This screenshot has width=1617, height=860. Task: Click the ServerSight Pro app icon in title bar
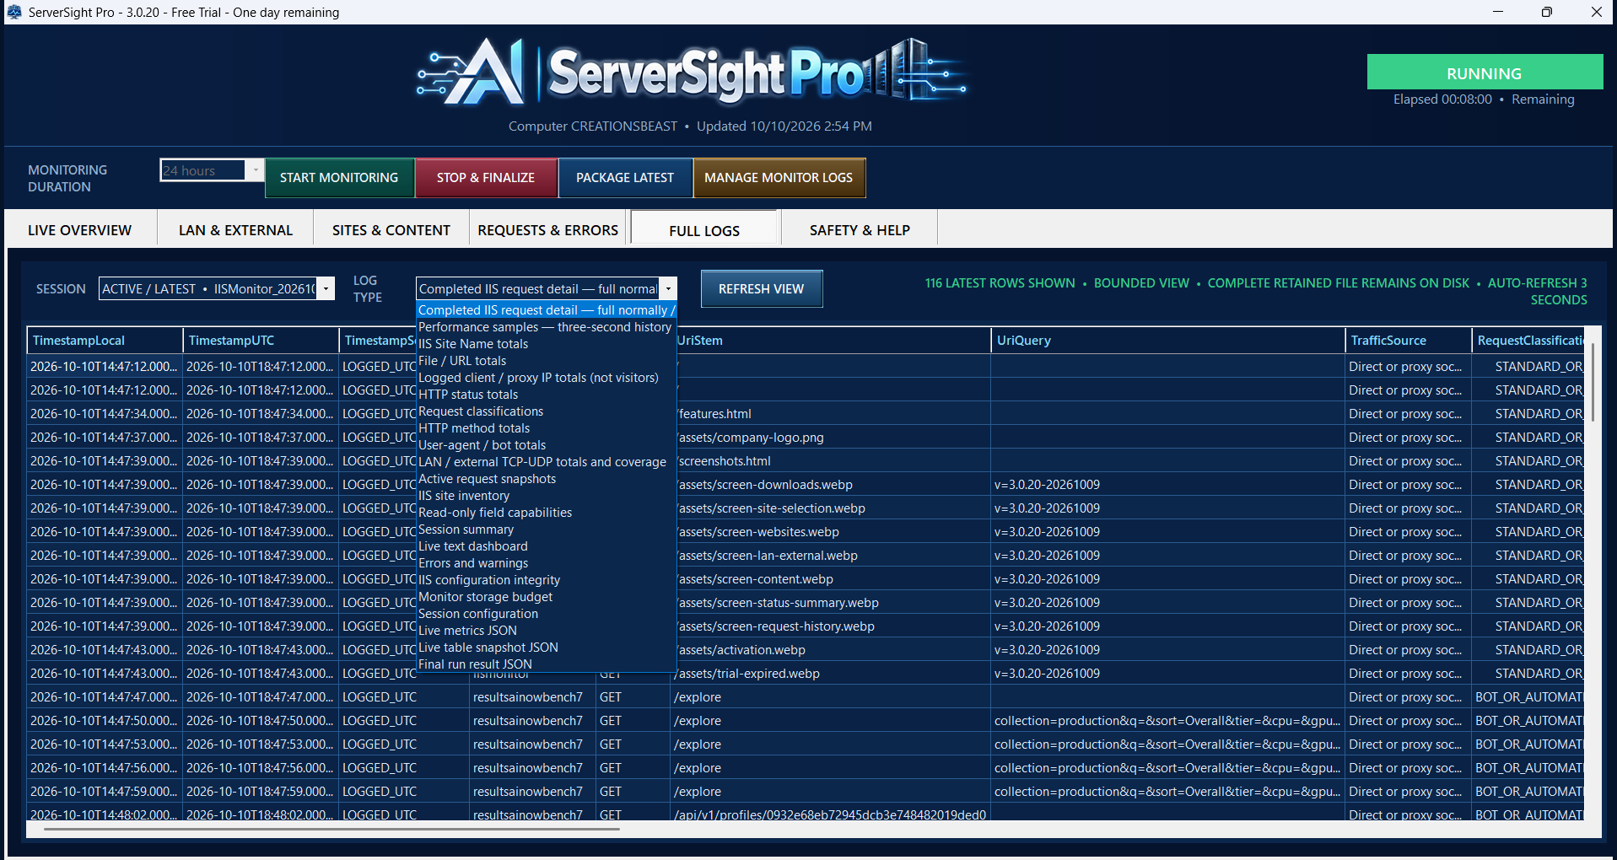click(x=13, y=12)
